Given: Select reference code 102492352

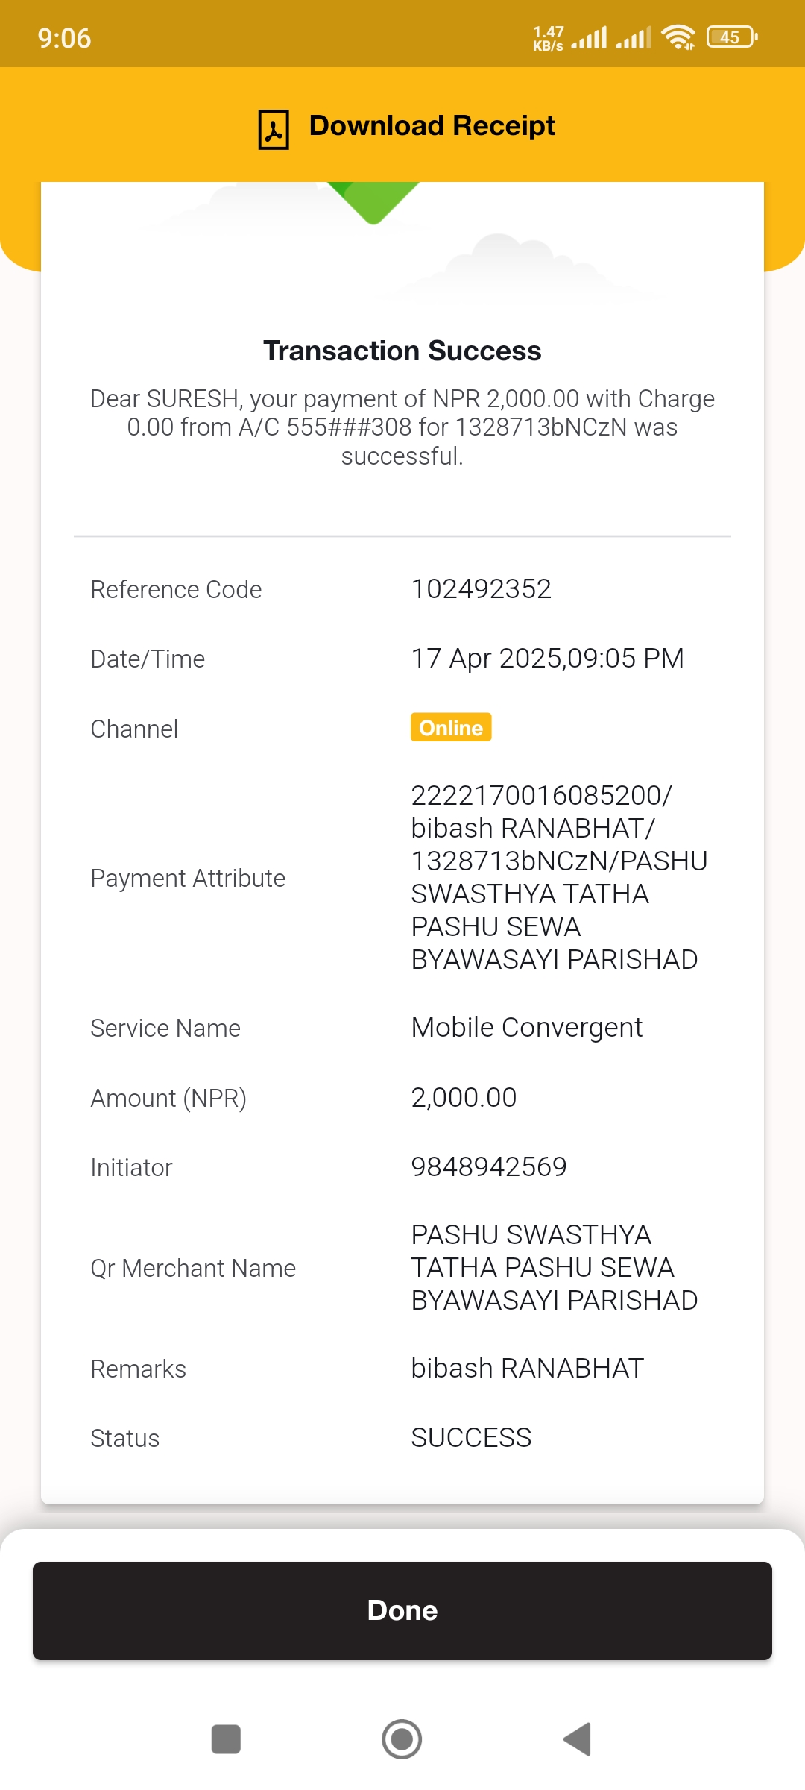Looking at the screenshot, I should click(482, 589).
